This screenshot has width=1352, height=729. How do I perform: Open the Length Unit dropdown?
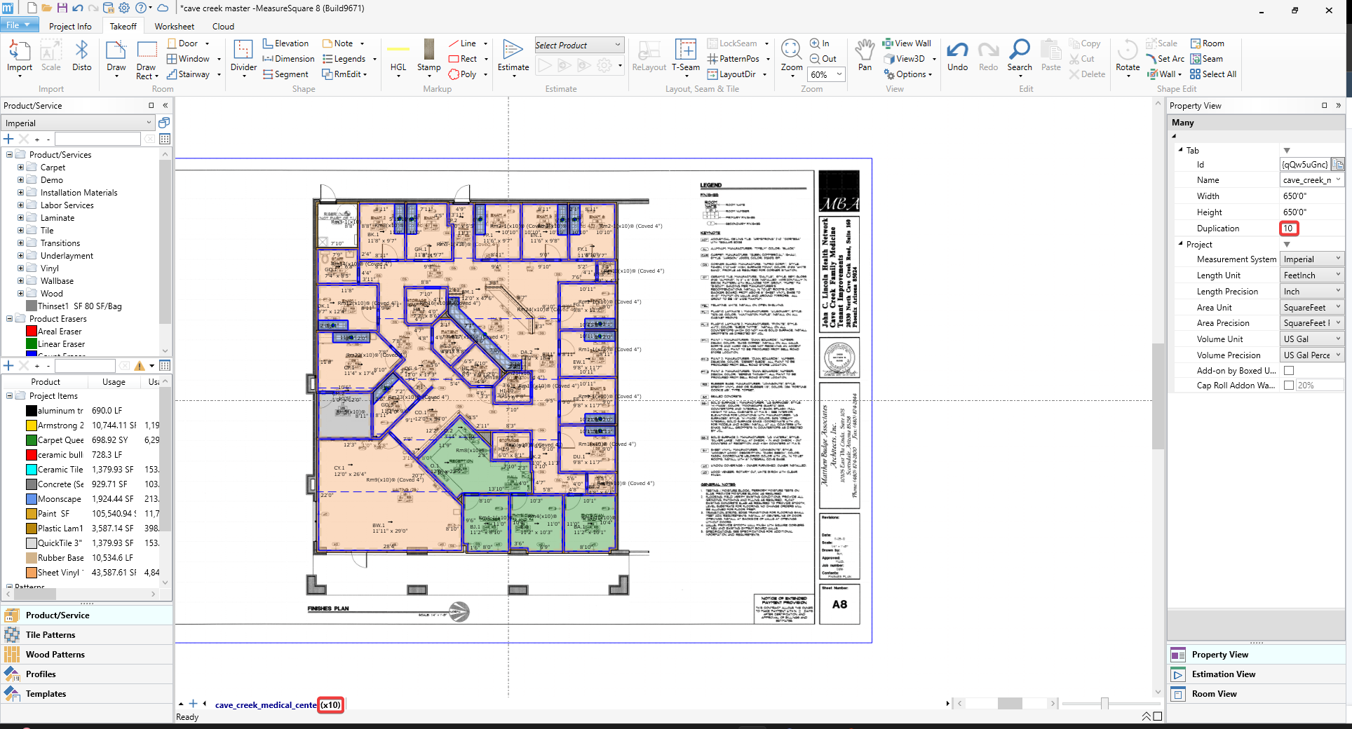(1312, 275)
